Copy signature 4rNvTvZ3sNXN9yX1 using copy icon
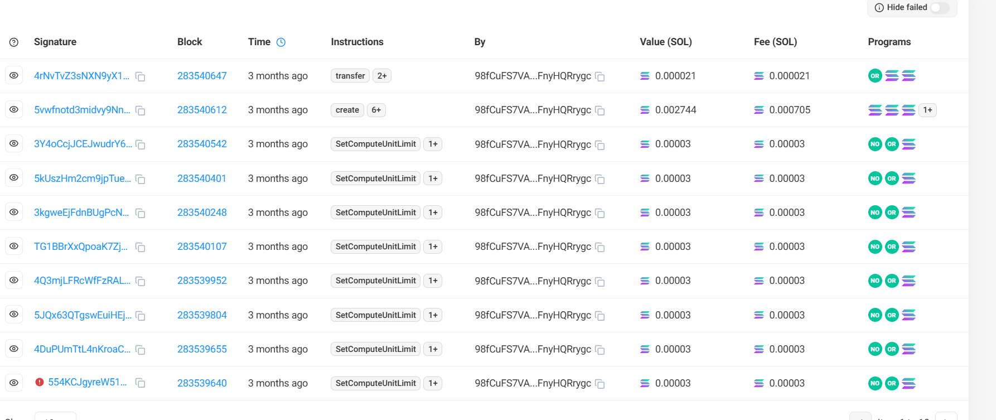This screenshot has width=996, height=420. click(x=141, y=76)
